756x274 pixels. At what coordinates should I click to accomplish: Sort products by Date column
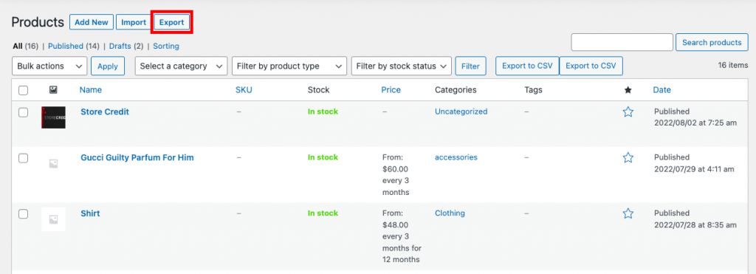[x=662, y=89]
